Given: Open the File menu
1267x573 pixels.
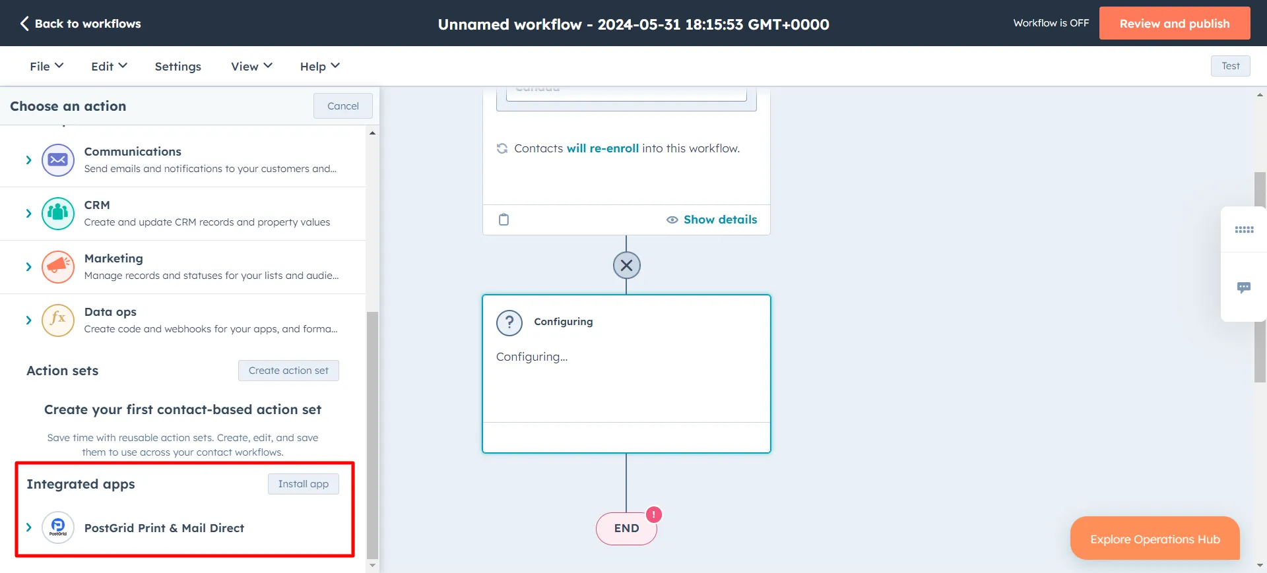Looking at the screenshot, I should [46, 66].
